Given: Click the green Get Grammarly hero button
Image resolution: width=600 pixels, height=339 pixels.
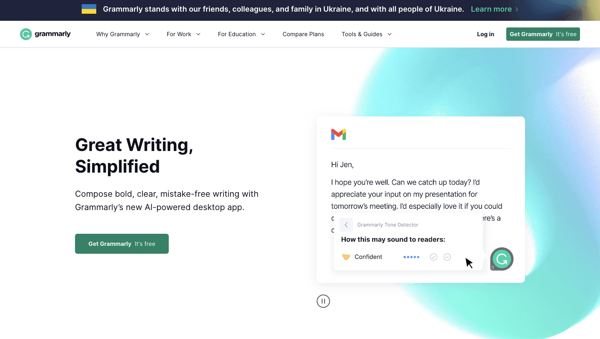Looking at the screenshot, I should click(x=122, y=243).
